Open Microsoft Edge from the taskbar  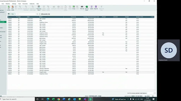[48, 99]
